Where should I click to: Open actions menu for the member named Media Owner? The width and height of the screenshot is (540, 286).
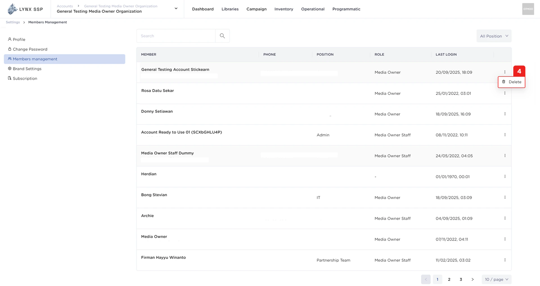pyautogui.click(x=505, y=239)
